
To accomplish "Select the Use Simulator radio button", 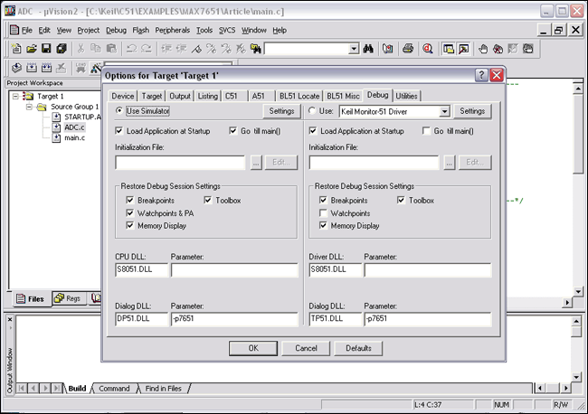I will (119, 110).
